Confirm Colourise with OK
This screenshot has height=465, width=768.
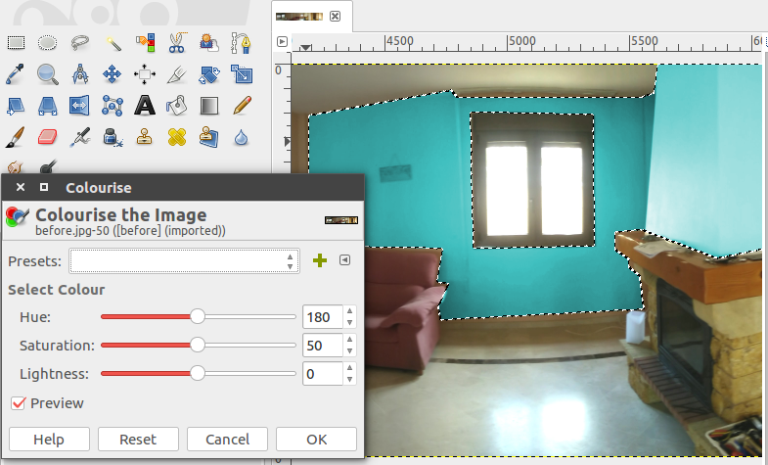pos(316,439)
